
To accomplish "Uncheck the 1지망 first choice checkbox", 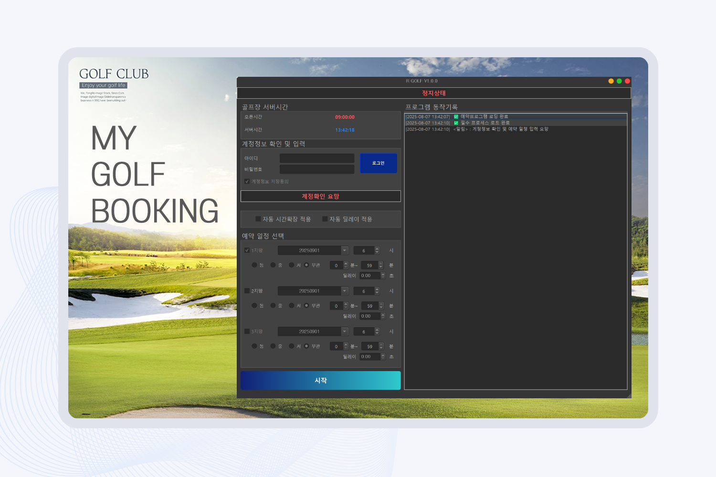I will pos(247,250).
